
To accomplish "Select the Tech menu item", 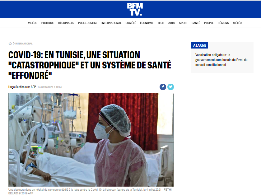I will click(161, 23).
